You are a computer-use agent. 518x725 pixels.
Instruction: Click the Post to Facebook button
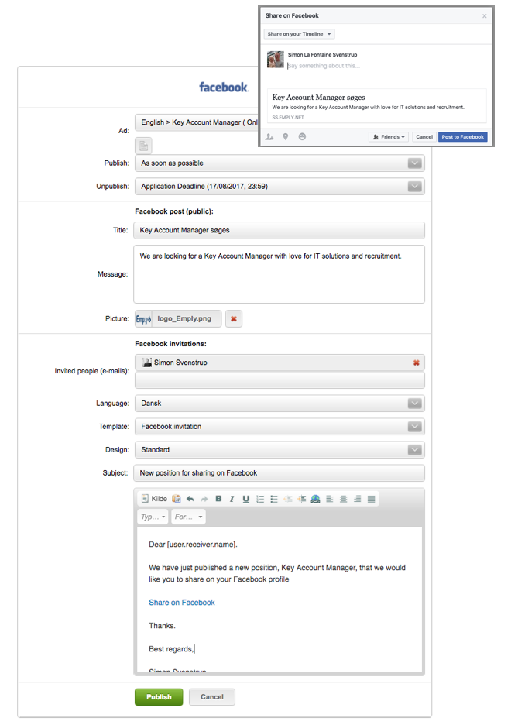462,137
